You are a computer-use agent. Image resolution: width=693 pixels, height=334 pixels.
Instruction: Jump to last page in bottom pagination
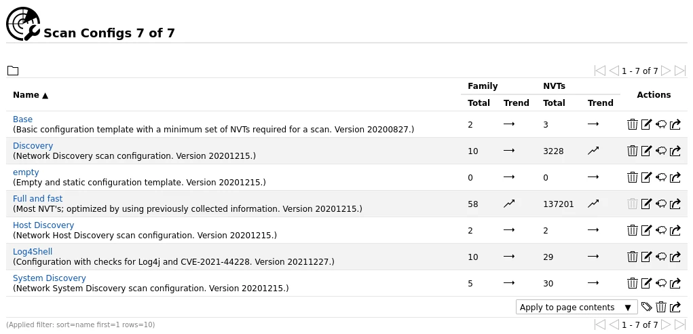[680, 324]
